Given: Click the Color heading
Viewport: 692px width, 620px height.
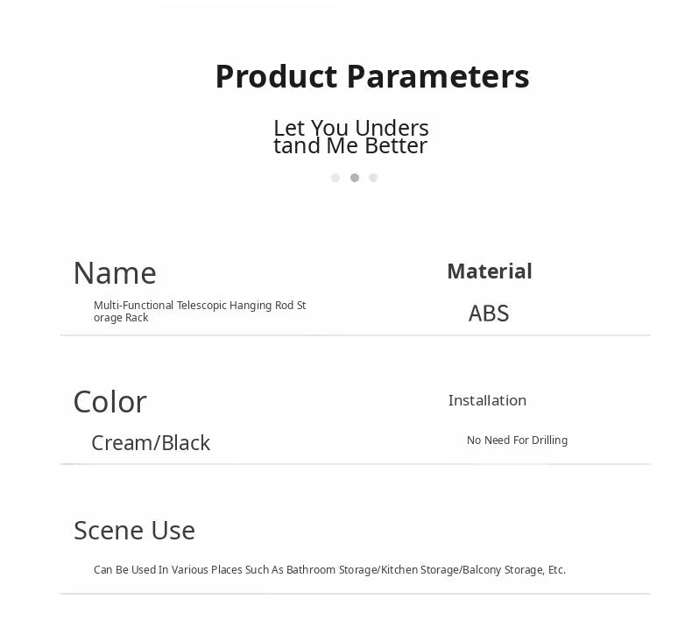Looking at the screenshot, I should [x=109, y=402].
